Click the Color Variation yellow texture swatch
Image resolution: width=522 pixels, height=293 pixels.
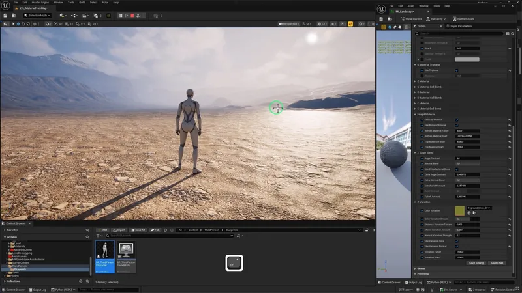(460, 210)
